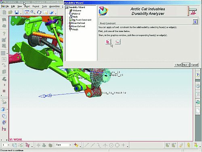202x152 pixels.
Task: Collapse the Durability Wizard tree root
Action: [67, 7]
